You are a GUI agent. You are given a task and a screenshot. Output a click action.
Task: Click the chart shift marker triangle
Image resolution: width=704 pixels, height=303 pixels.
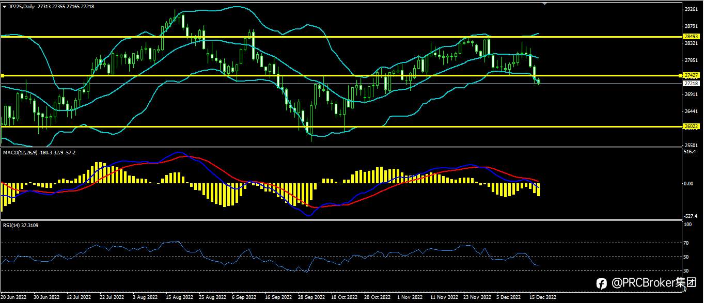[x=544, y=4]
